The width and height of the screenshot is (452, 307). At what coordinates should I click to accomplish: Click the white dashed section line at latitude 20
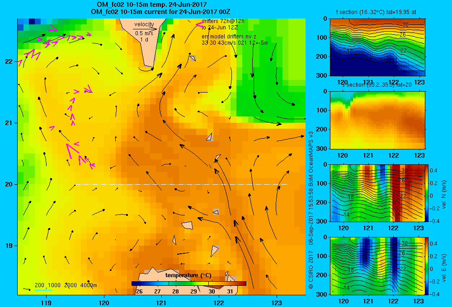(x=181, y=184)
